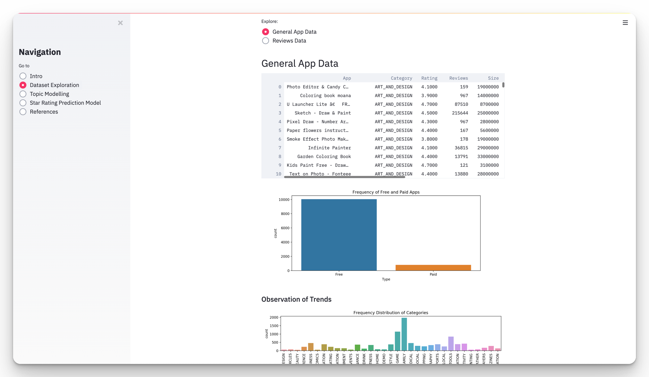Jump to the "References" section

[x=23, y=112]
